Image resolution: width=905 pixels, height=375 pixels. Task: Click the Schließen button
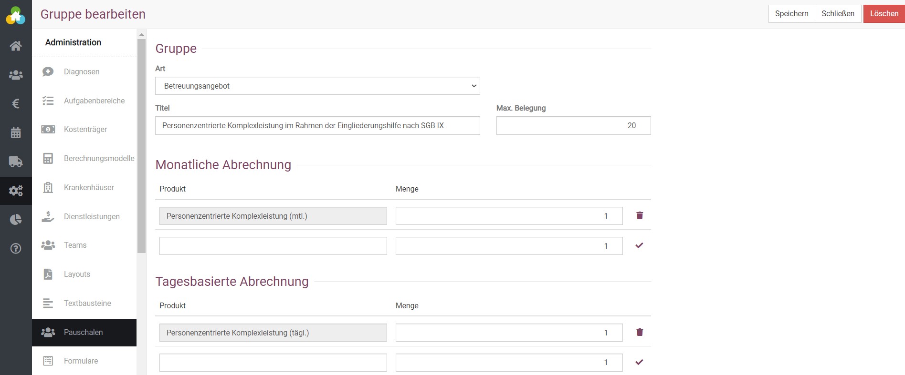[x=838, y=13]
